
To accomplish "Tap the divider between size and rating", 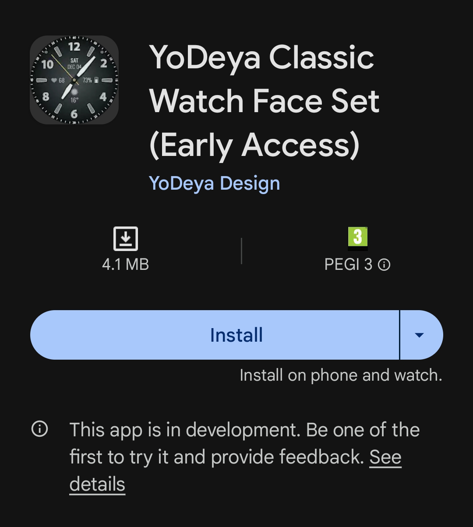I will click(241, 251).
